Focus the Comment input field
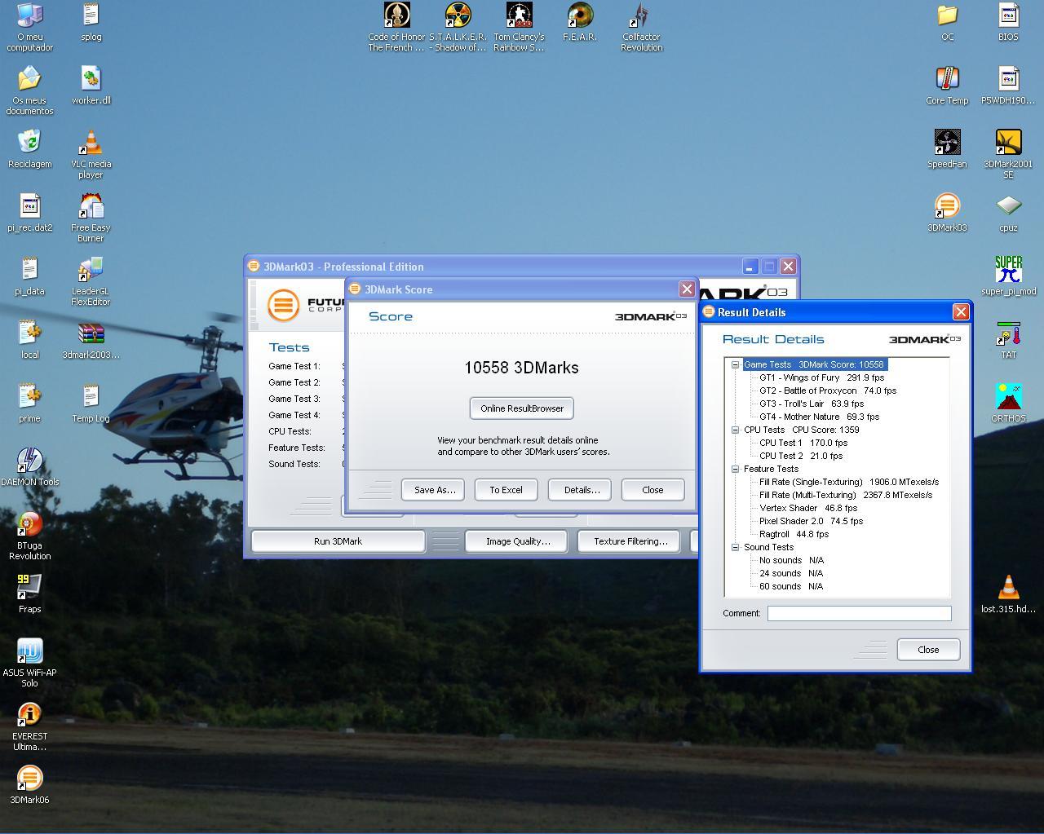Image resolution: width=1044 pixels, height=834 pixels. point(859,613)
